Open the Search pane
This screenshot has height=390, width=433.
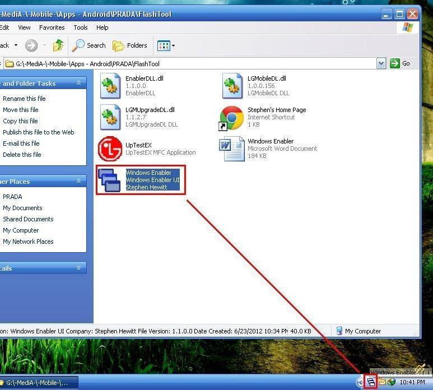click(x=89, y=45)
